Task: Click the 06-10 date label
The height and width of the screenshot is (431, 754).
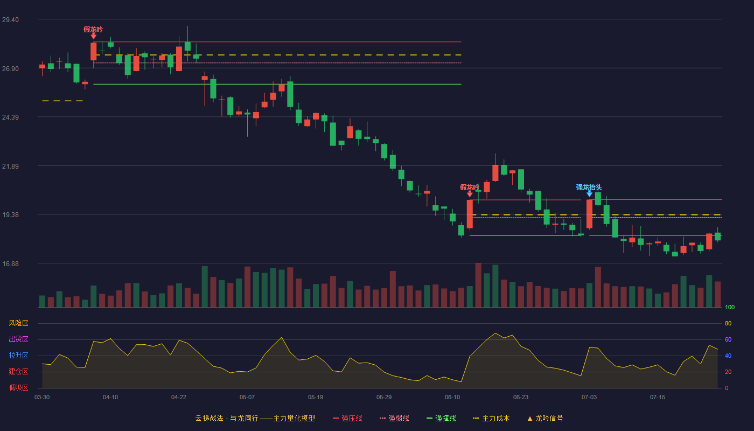Action: coord(452,397)
